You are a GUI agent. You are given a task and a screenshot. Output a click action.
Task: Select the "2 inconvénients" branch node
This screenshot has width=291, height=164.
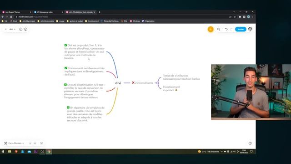[x=142, y=83]
